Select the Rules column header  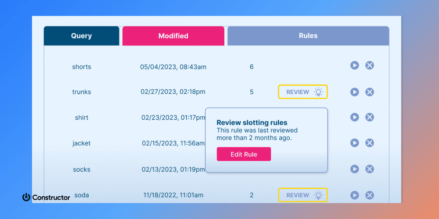(x=308, y=36)
